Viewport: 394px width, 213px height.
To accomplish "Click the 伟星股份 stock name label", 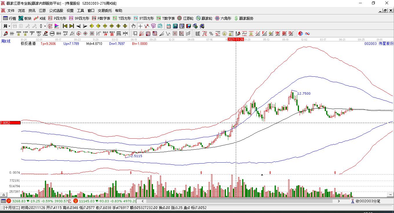I will click(386, 44).
